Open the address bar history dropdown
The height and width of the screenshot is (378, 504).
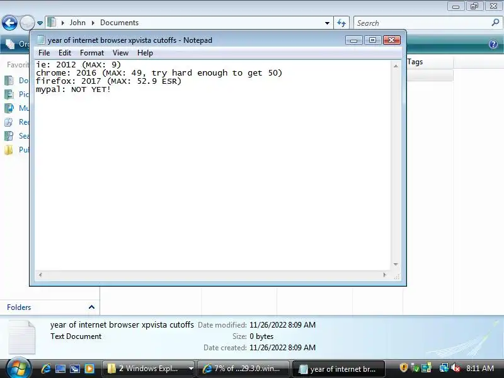pyautogui.click(x=327, y=23)
